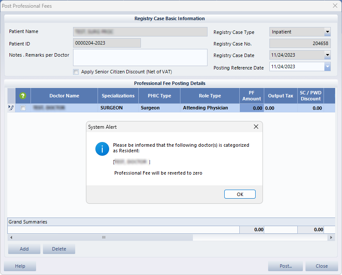Open the Posting Reference Date dropdown
The width and height of the screenshot is (342, 275).
pyautogui.click(x=327, y=66)
